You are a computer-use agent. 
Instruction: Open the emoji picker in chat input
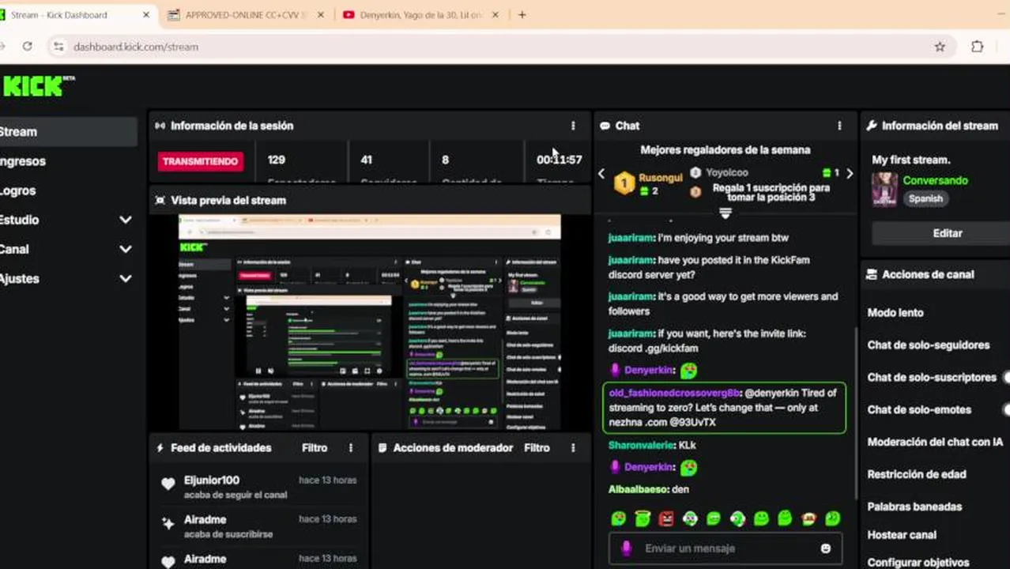pos(826,548)
